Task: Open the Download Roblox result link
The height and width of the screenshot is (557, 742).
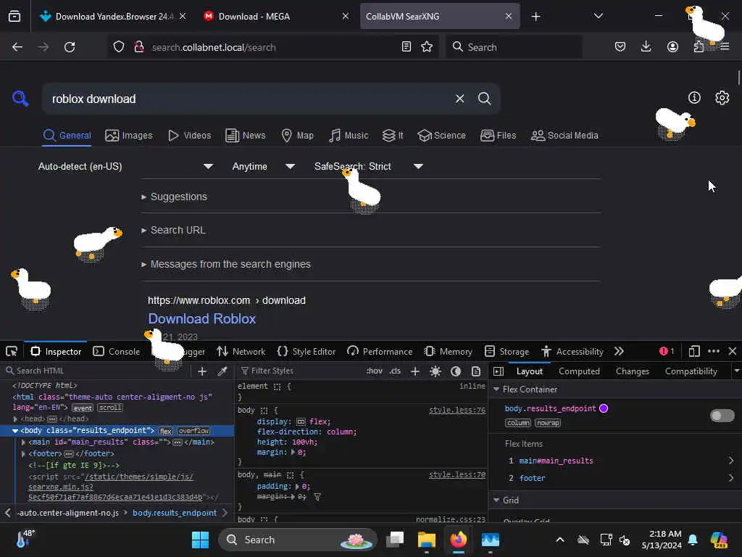Action: (202, 319)
